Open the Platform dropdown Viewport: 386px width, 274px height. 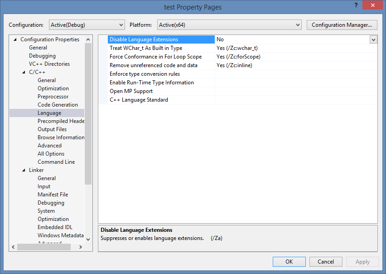pyautogui.click(x=298, y=25)
